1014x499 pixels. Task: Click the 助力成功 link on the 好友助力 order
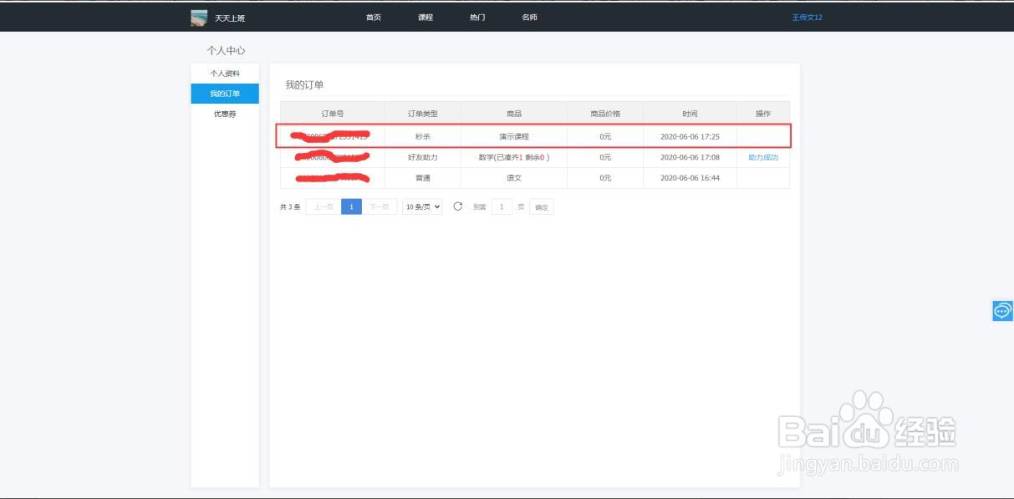click(762, 156)
